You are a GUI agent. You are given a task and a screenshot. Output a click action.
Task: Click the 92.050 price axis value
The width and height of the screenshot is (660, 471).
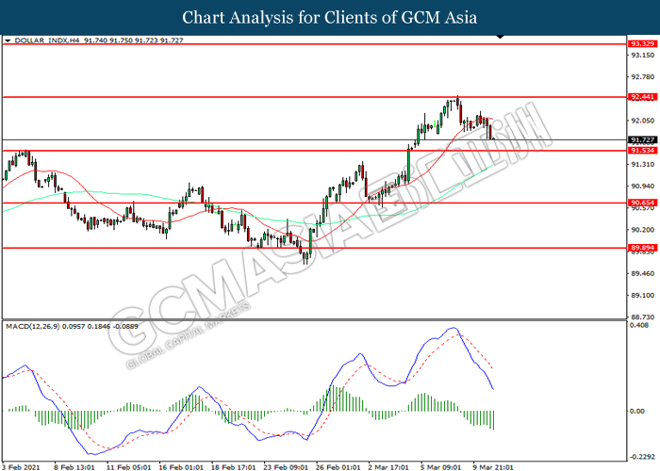coord(642,121)
